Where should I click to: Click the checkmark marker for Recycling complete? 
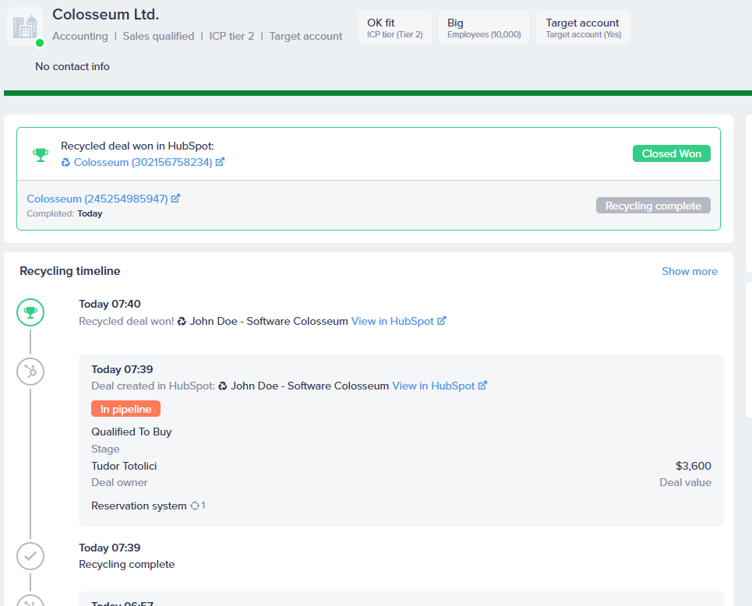(30, 556)
